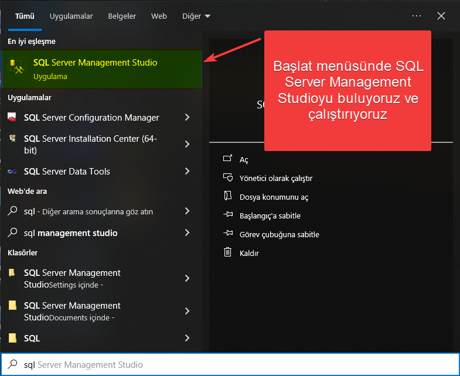Click Aç to open the application
Screen dimensions: 460x376
pos(244,159)
